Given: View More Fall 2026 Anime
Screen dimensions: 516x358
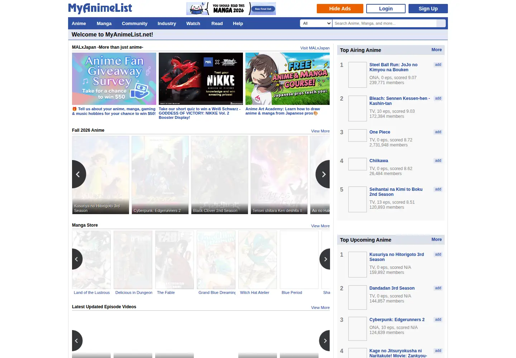Looking at the screenshot, I should 320,131.
